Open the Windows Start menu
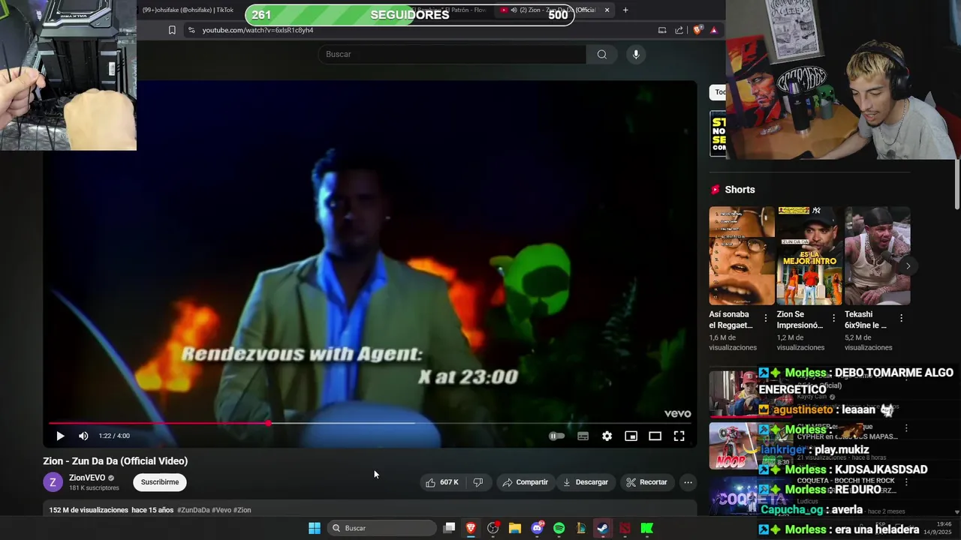961x540 pixels. tap(315, 528)
